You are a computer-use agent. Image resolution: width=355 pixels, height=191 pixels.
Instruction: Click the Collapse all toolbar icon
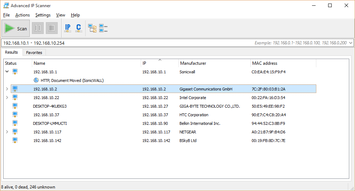coord(103,28)
